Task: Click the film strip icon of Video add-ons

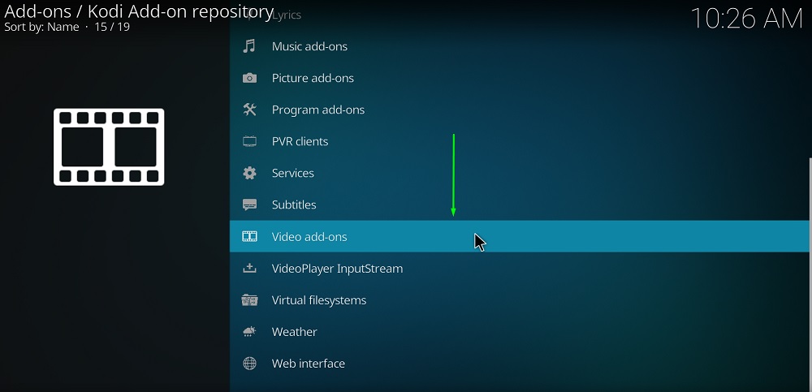Action: (249, 237)
